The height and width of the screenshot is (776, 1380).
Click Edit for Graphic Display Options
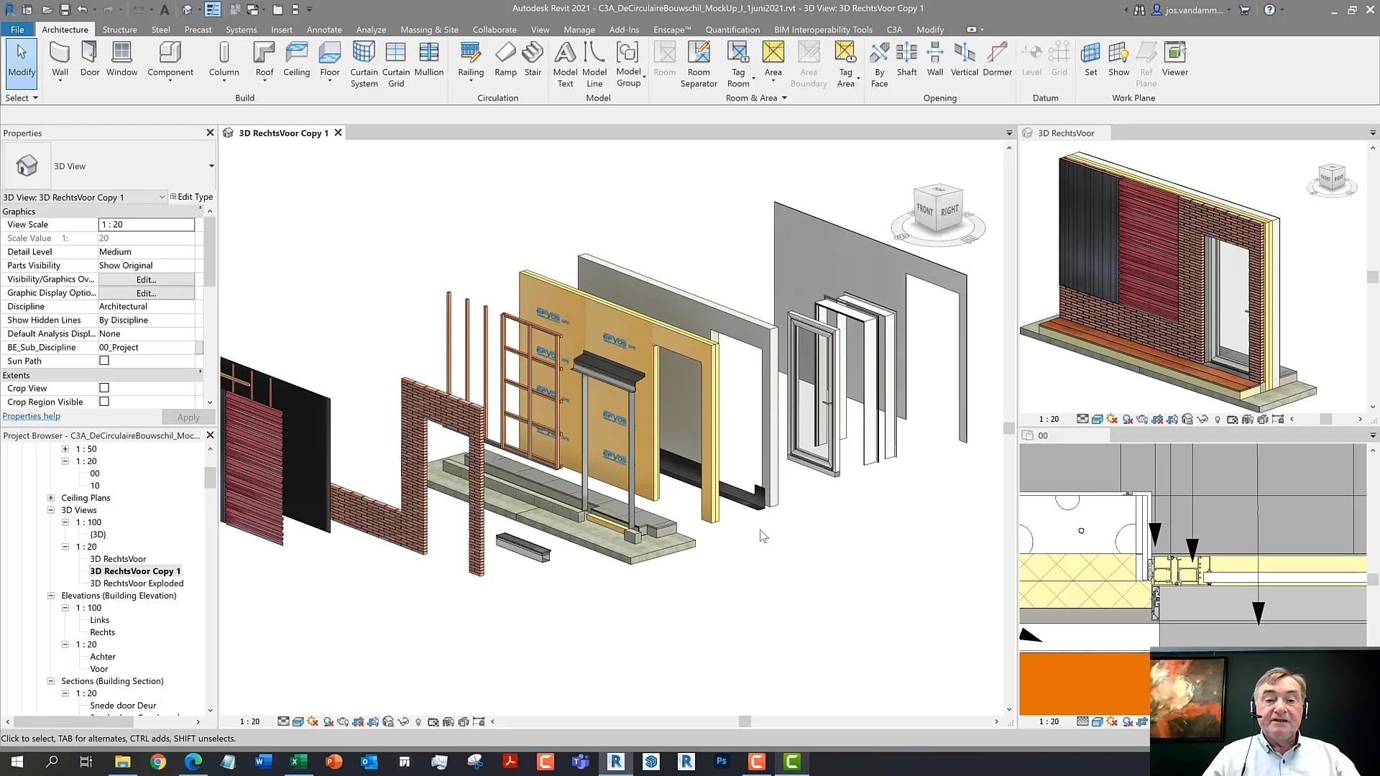pyautogui.click(x=146, y=293)
